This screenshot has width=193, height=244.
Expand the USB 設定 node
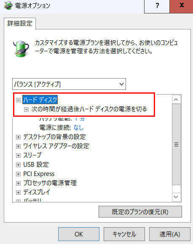tap(18, 165)
